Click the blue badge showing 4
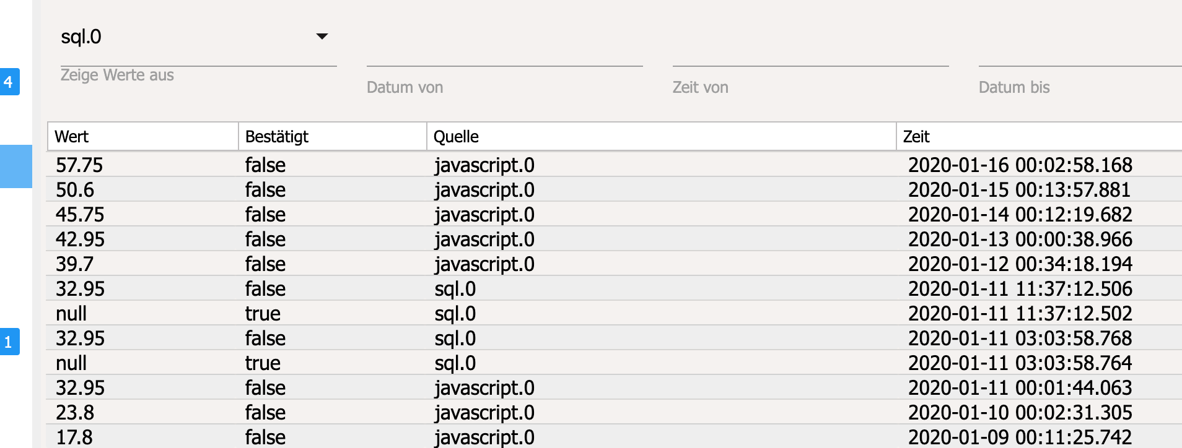Screen dimensions: 1182x448 (9, 82)
